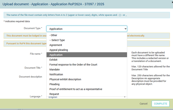Choose the highlighted Application option
Viewport: 173px width, 110px height.
pos(56,55)
